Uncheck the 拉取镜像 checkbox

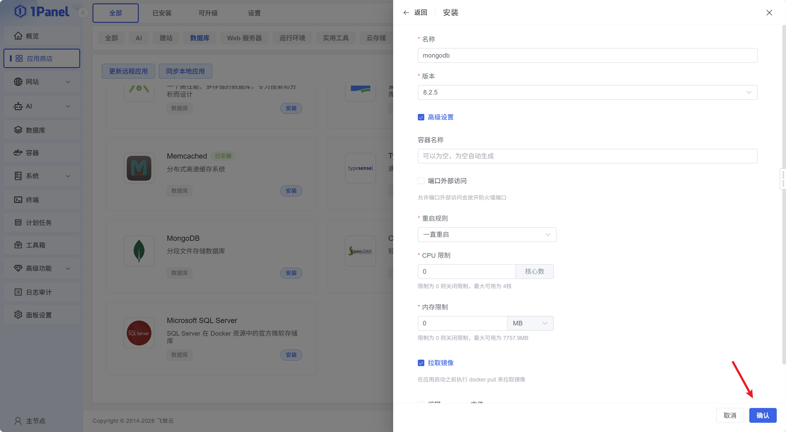tap(421, 363)
